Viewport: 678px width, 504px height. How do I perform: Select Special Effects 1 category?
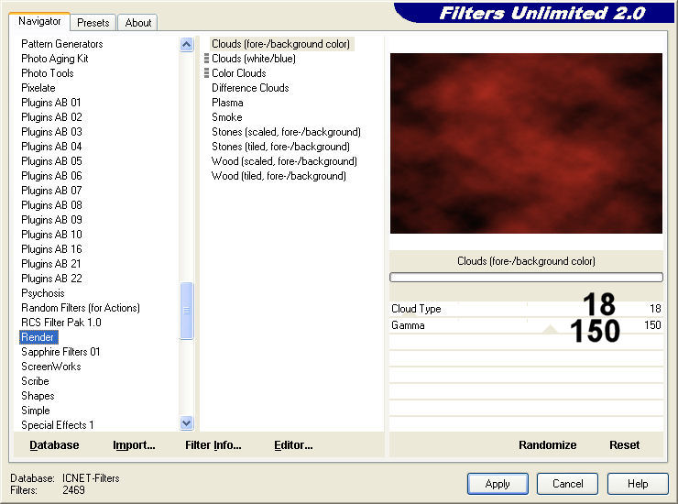pyautogui.click(x=58, y=425)
